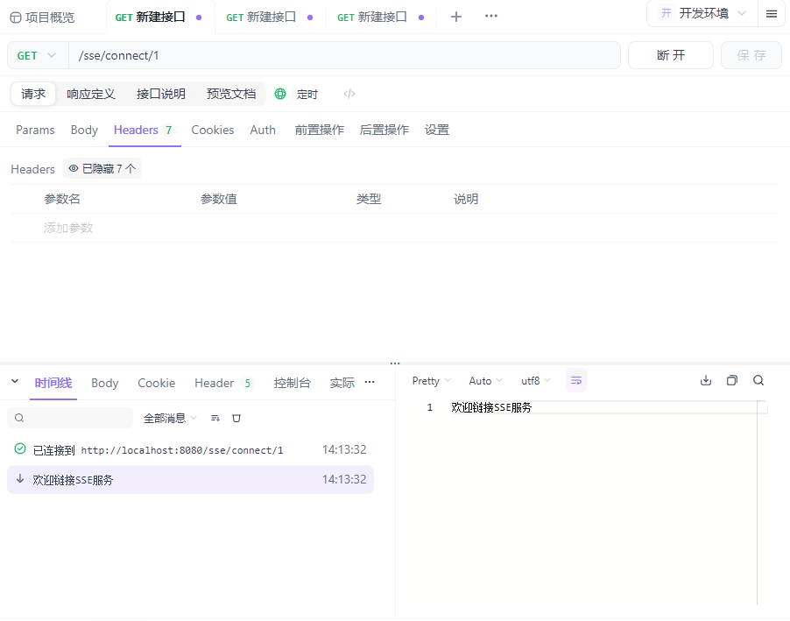Image resolution: width=790 pixels, height=621 pixels.
Task: Open the request Body tab
Action: [x=84, y=130]
